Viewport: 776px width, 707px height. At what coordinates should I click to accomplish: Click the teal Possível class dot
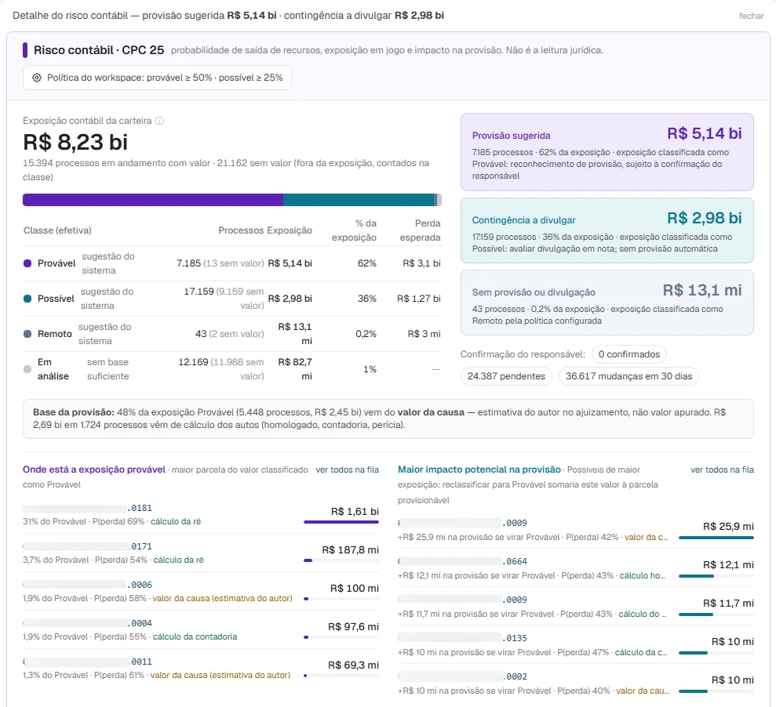pos(27,299)
